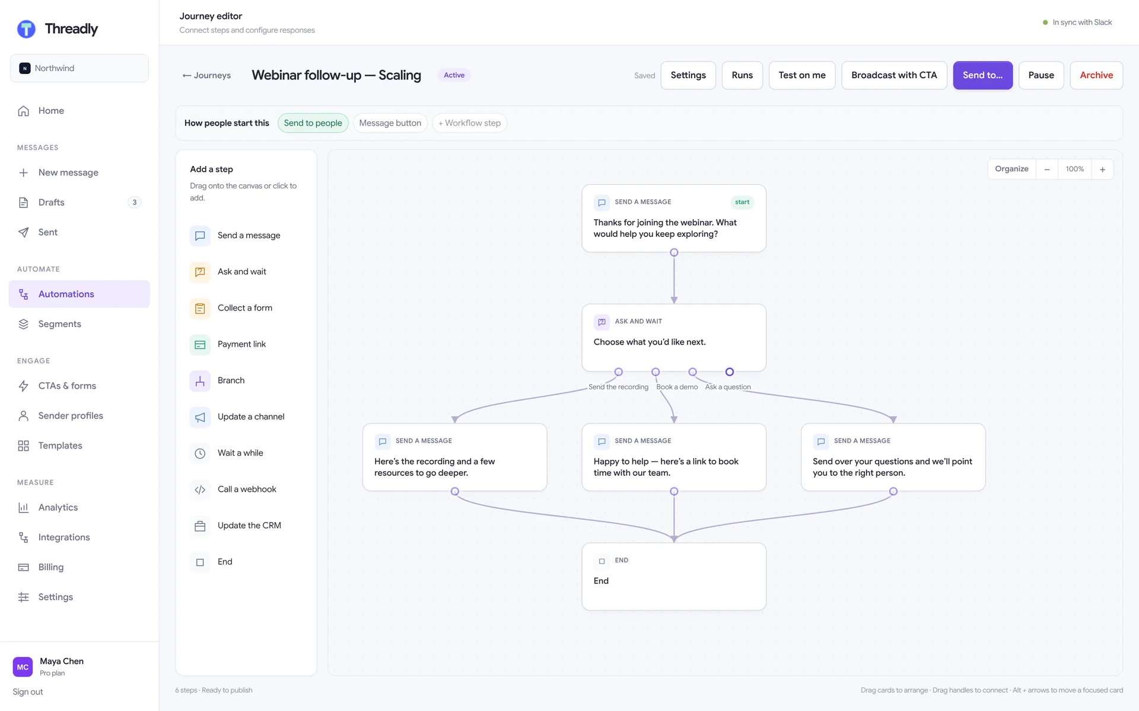Image resolution: width=1139 pixels, height=711 pixels.
Task: Click the Call a webhook code icon
Action: pos(200,489)
